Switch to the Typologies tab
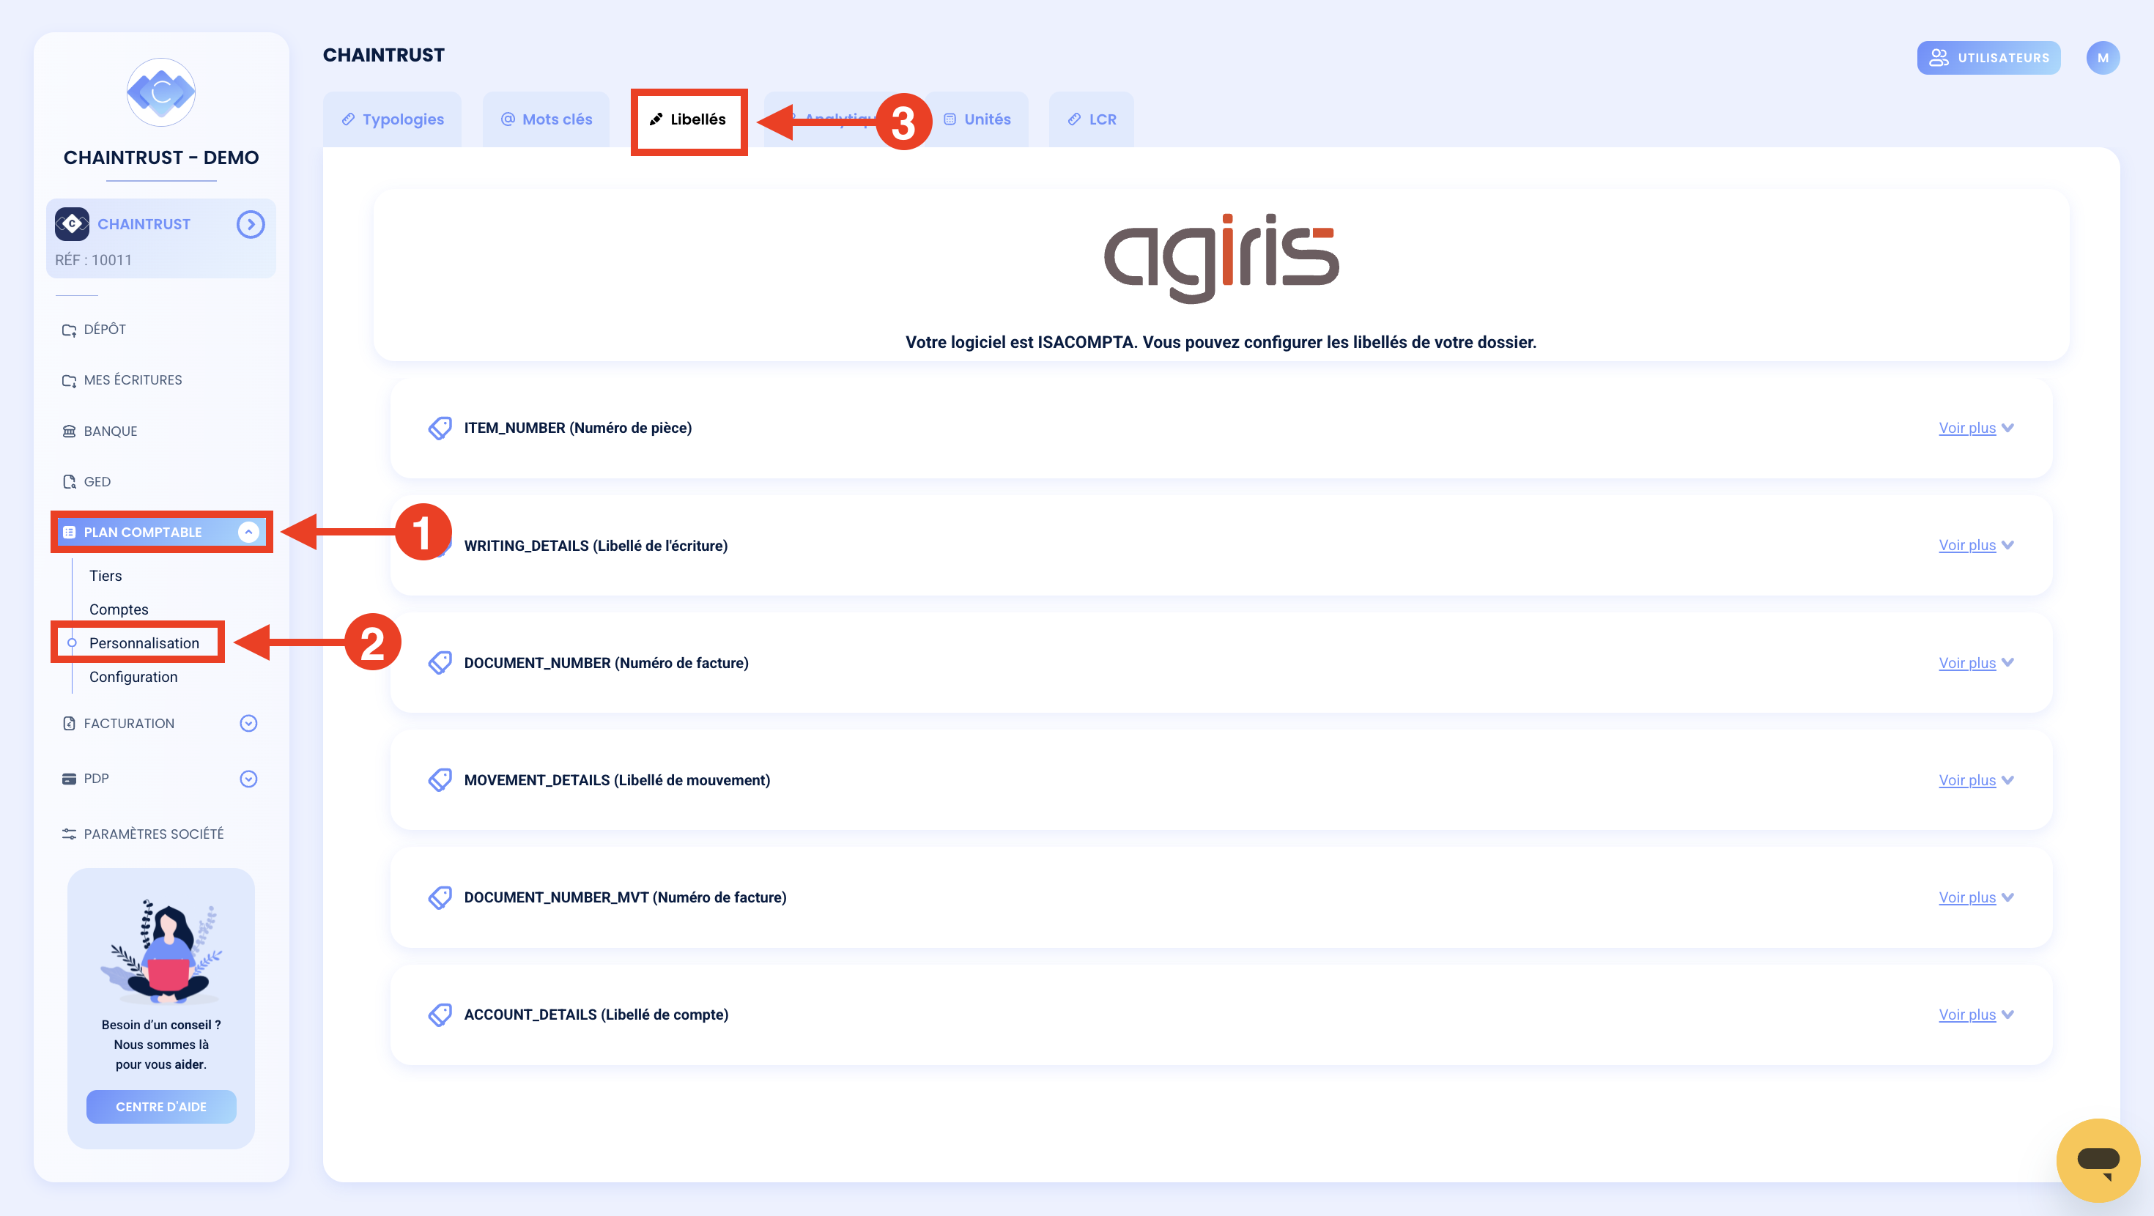This screenshot has width=2154, height=1216. point(392,119)
